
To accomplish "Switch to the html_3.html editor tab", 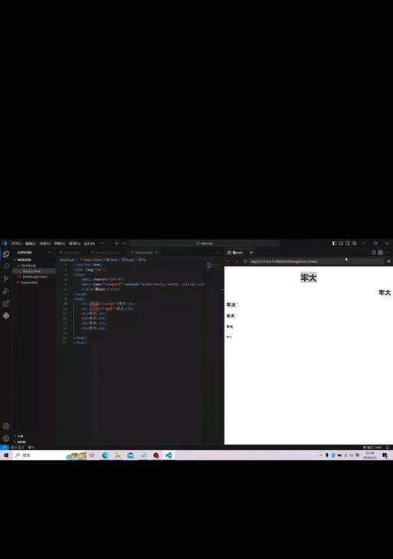I will pyautogui.click(x=143, y=252).
